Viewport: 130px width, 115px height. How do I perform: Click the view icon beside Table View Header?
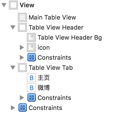click(x=22, y=27)
